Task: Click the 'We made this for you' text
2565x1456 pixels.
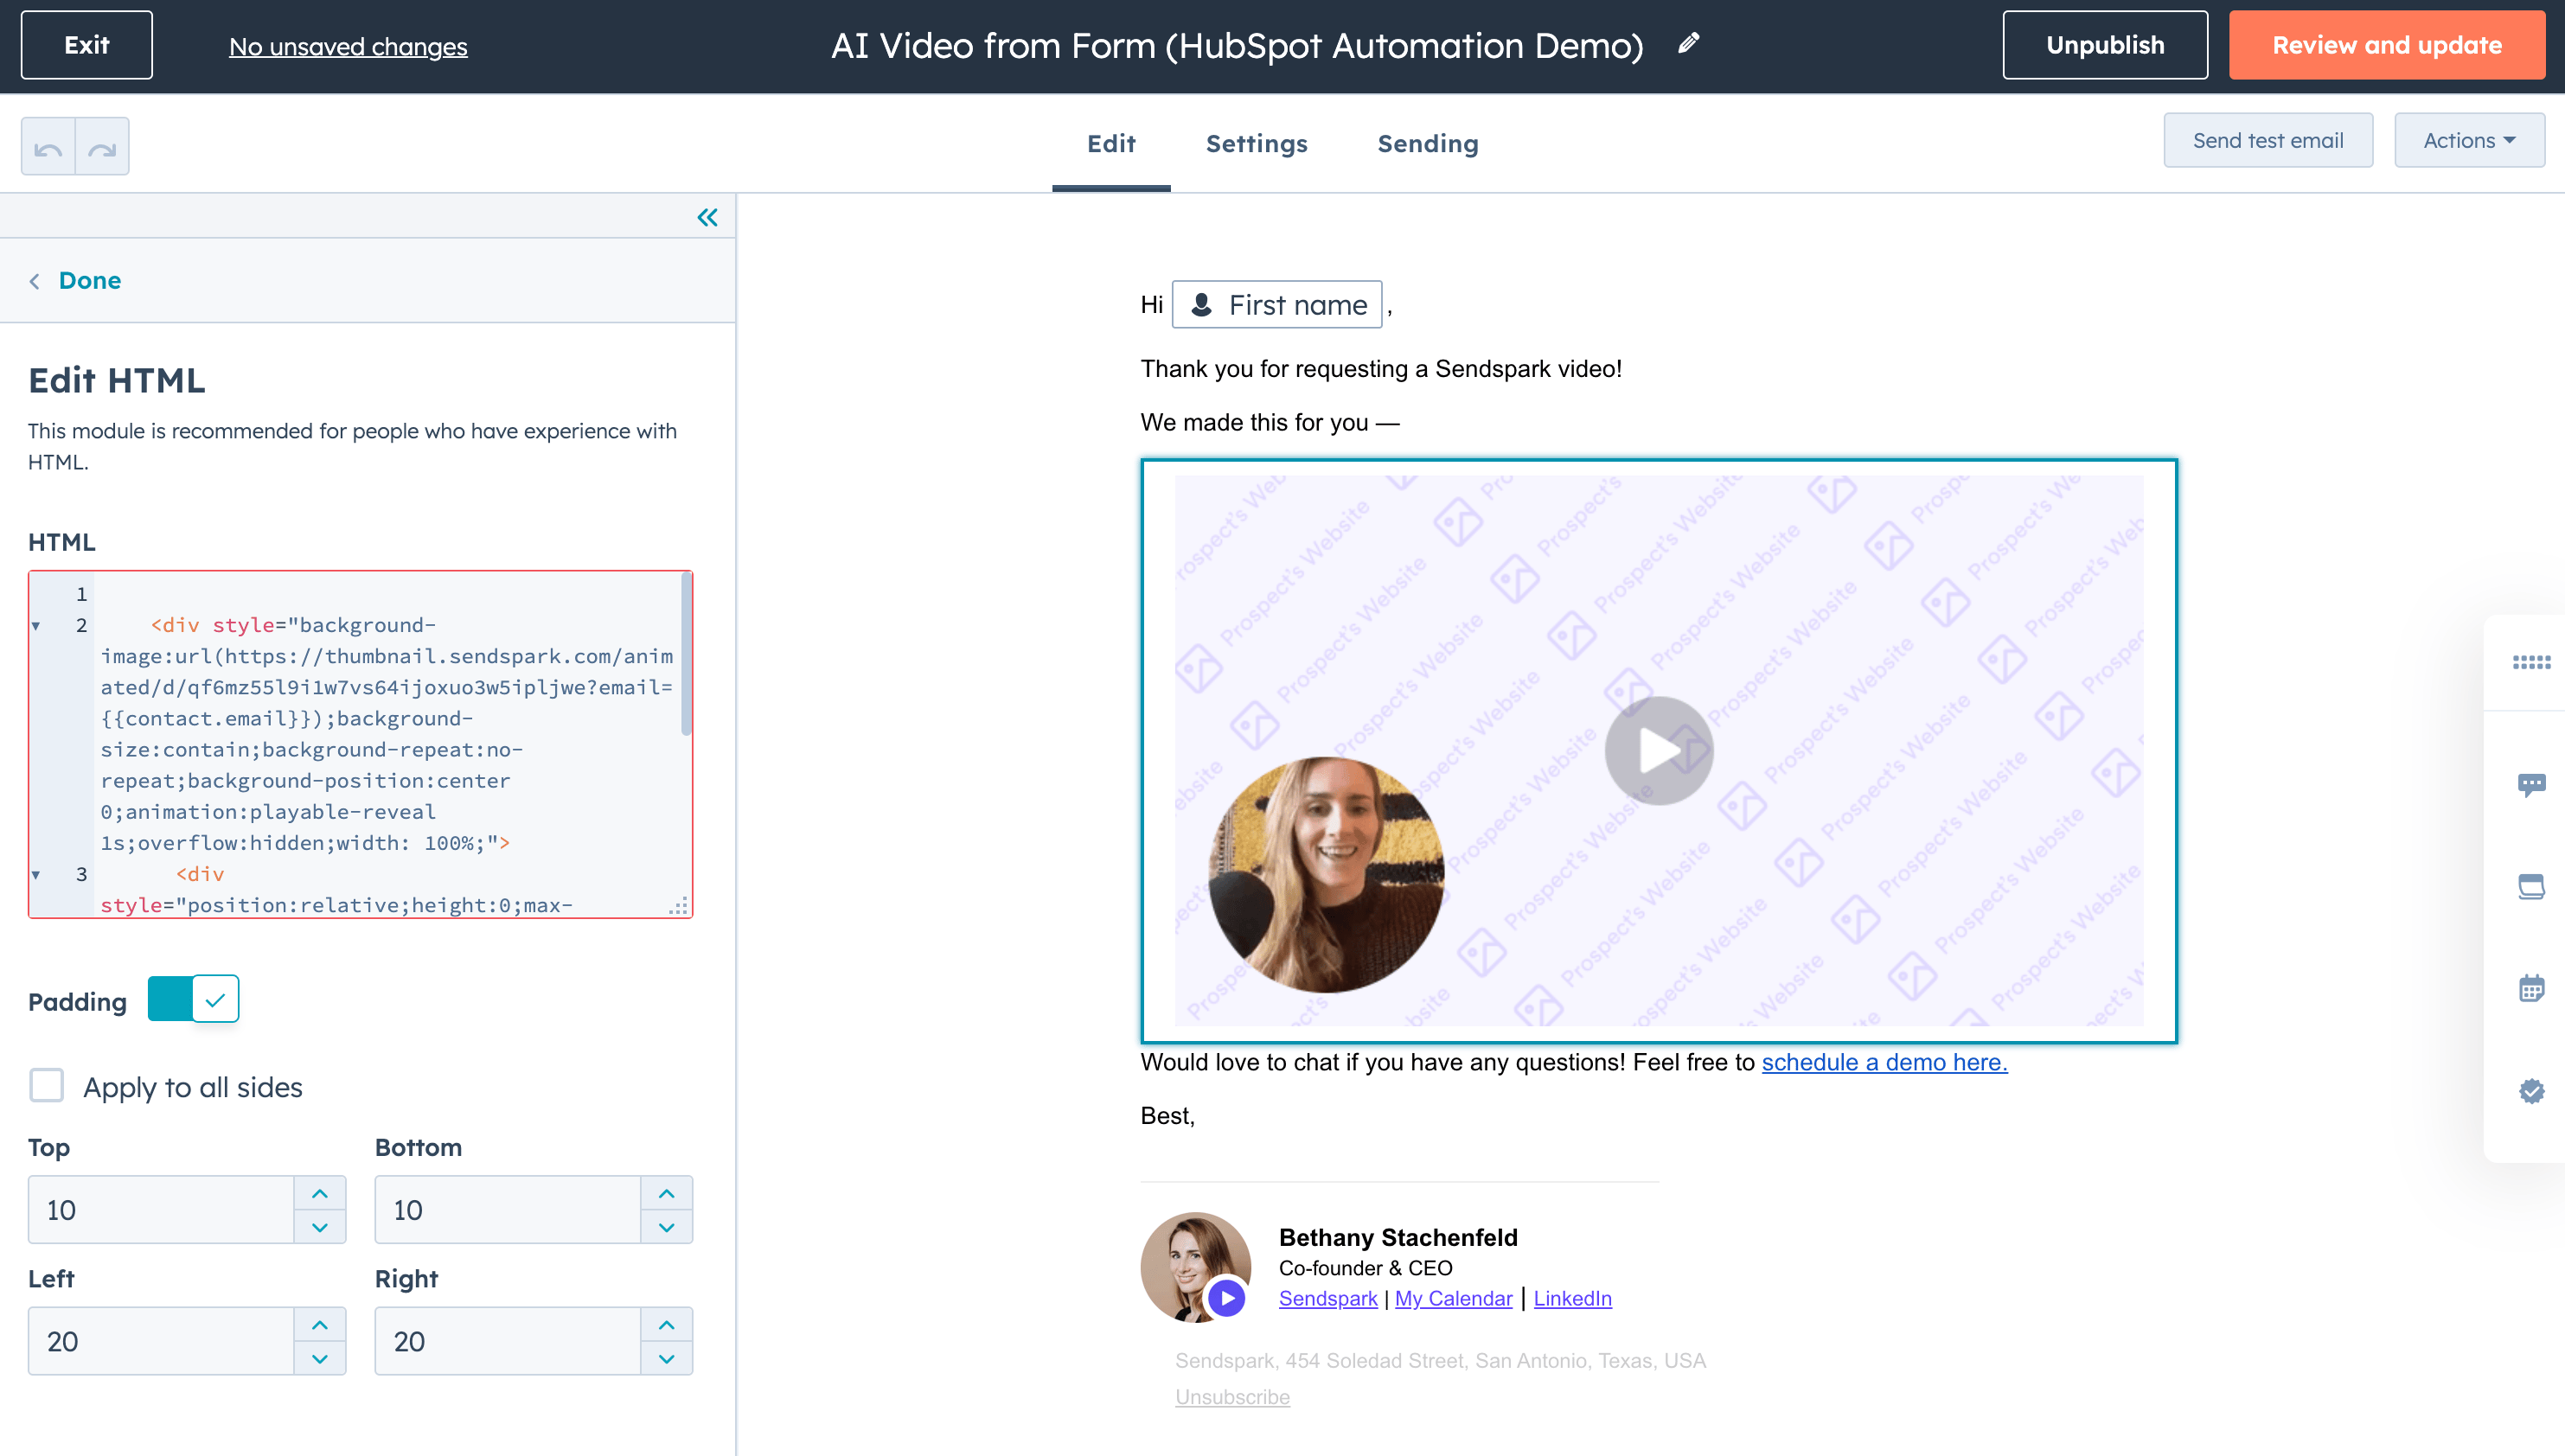Action: [x=1270, y=423]
